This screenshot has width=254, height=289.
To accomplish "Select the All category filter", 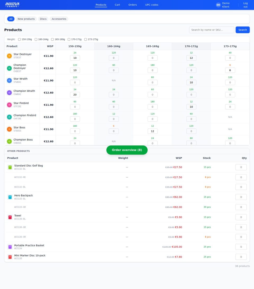I will coord(11,19).
